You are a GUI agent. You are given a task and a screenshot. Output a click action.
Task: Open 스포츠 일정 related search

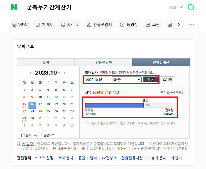click(x=44, y=158)
